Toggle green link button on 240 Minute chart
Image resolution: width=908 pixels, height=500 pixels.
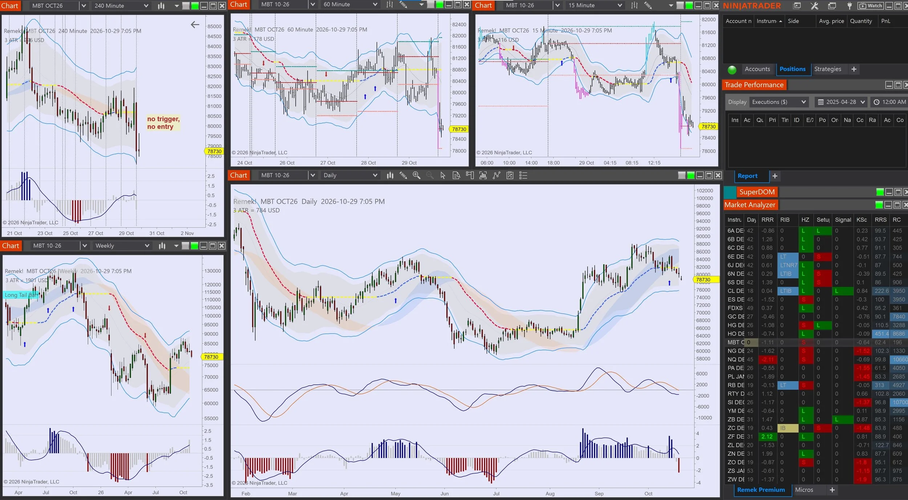[x=195, y=6]
